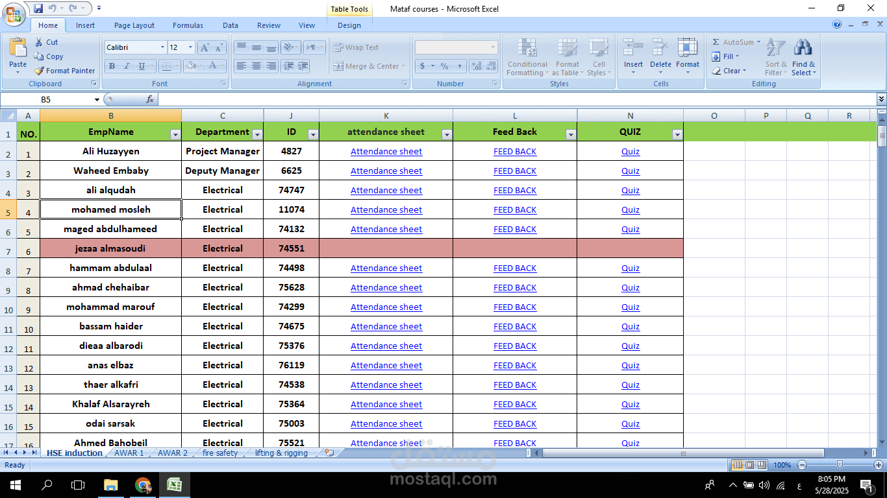Open the Formulas ribbon tab
Viewport: 887px width, 498px height.
point(188,25)
